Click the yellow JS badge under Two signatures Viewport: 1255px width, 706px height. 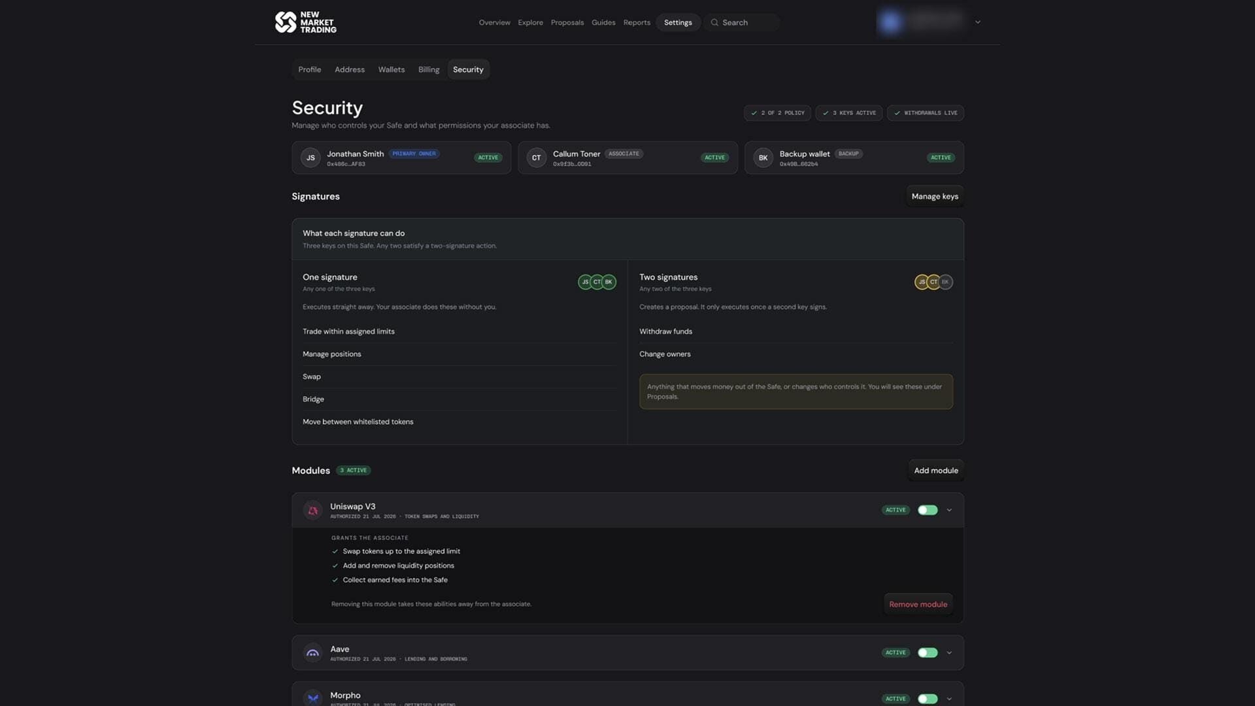(x=922, y=282)
